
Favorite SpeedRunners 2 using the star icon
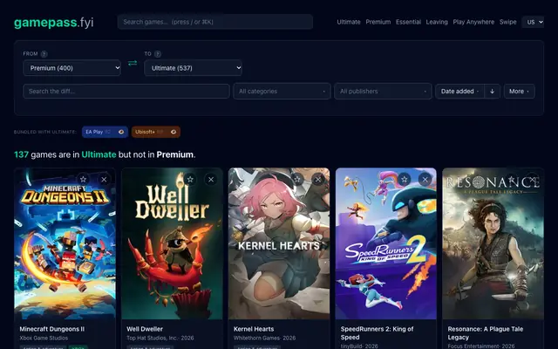405,179
